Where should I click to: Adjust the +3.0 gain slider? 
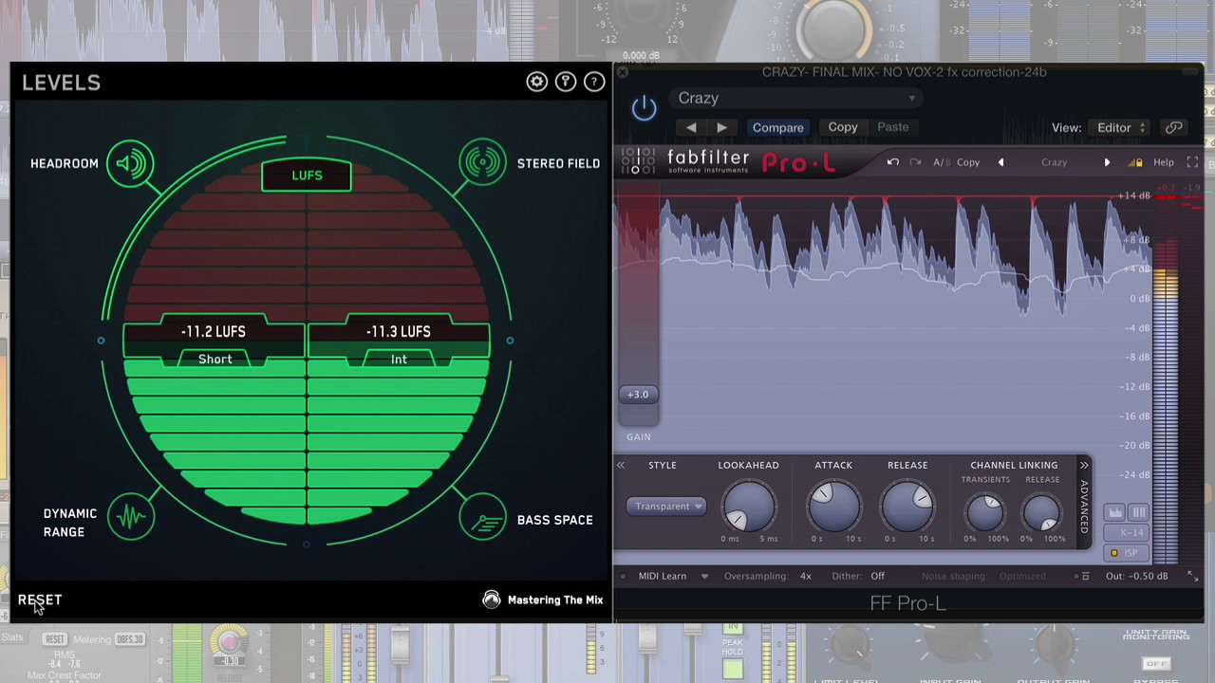(638, 395)
